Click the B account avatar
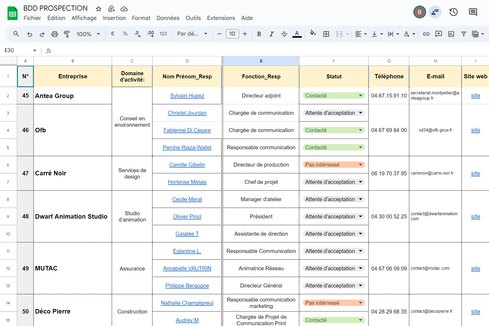This screenshot has height=326, width=489. pos(419,12)
